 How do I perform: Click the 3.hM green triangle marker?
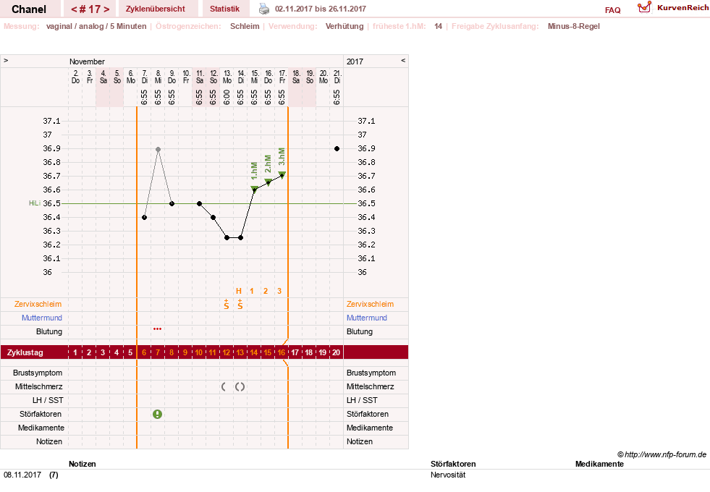tap(282, 174)
